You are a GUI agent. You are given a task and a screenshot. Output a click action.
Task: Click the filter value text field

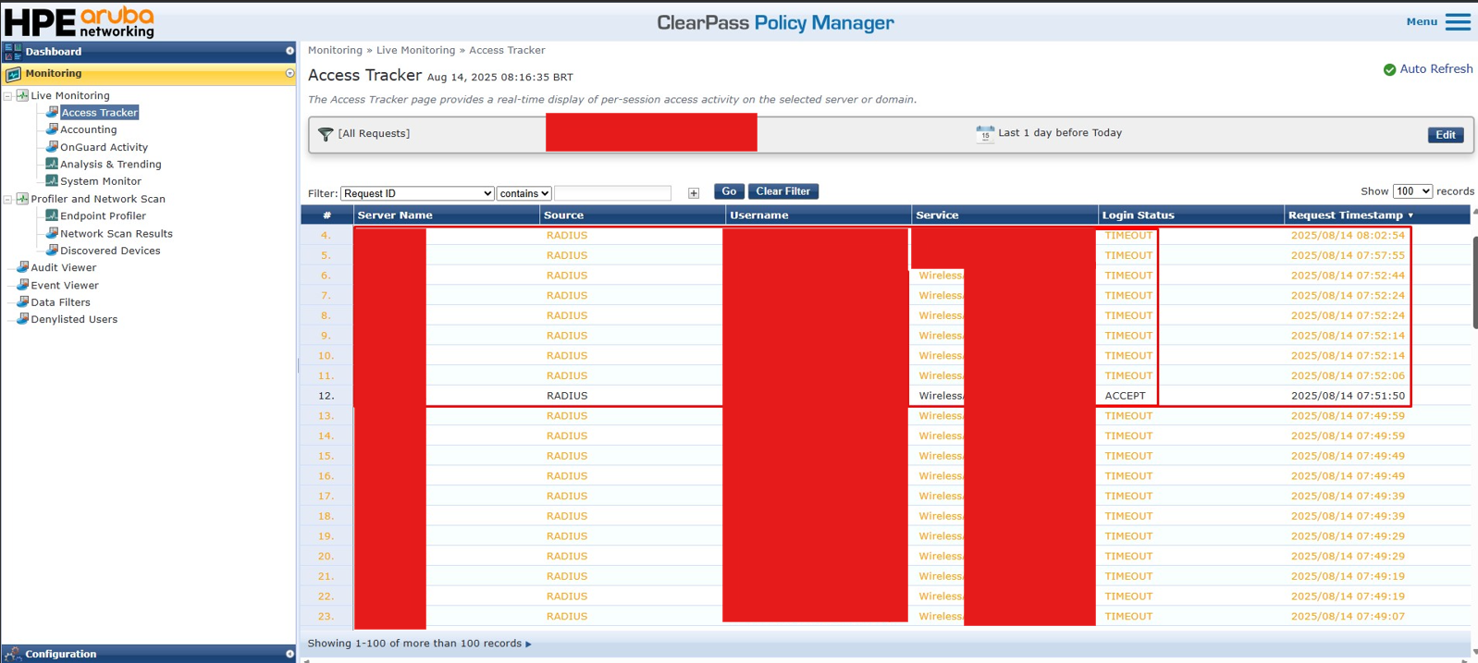[612, 193]
